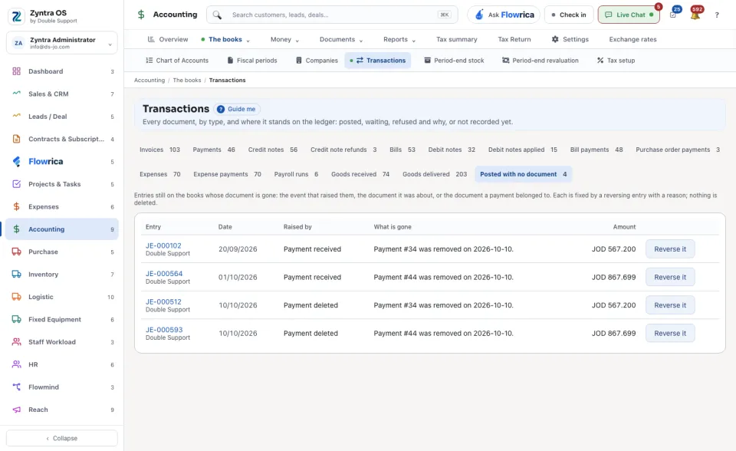The width and height of the screenshot is (736, 451).
Task: Open journal entry JE-000512 link
Action: pos(163,301)
